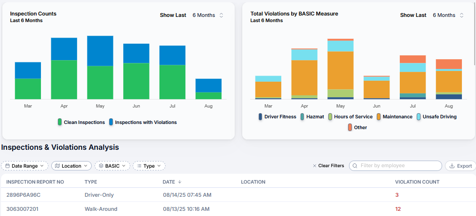Click the download icon on Export button
Viewport: 476px width, 216px height.
pos(452,166)
